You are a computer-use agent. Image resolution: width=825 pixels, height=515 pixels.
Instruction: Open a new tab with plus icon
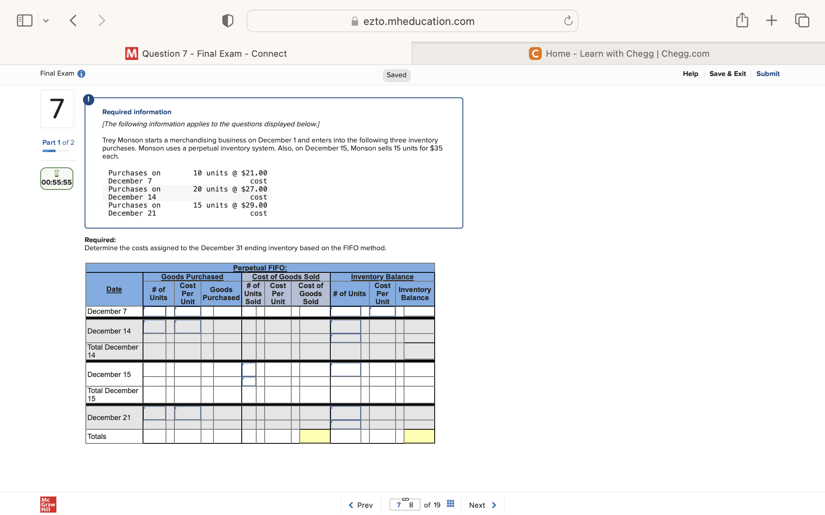771,20
